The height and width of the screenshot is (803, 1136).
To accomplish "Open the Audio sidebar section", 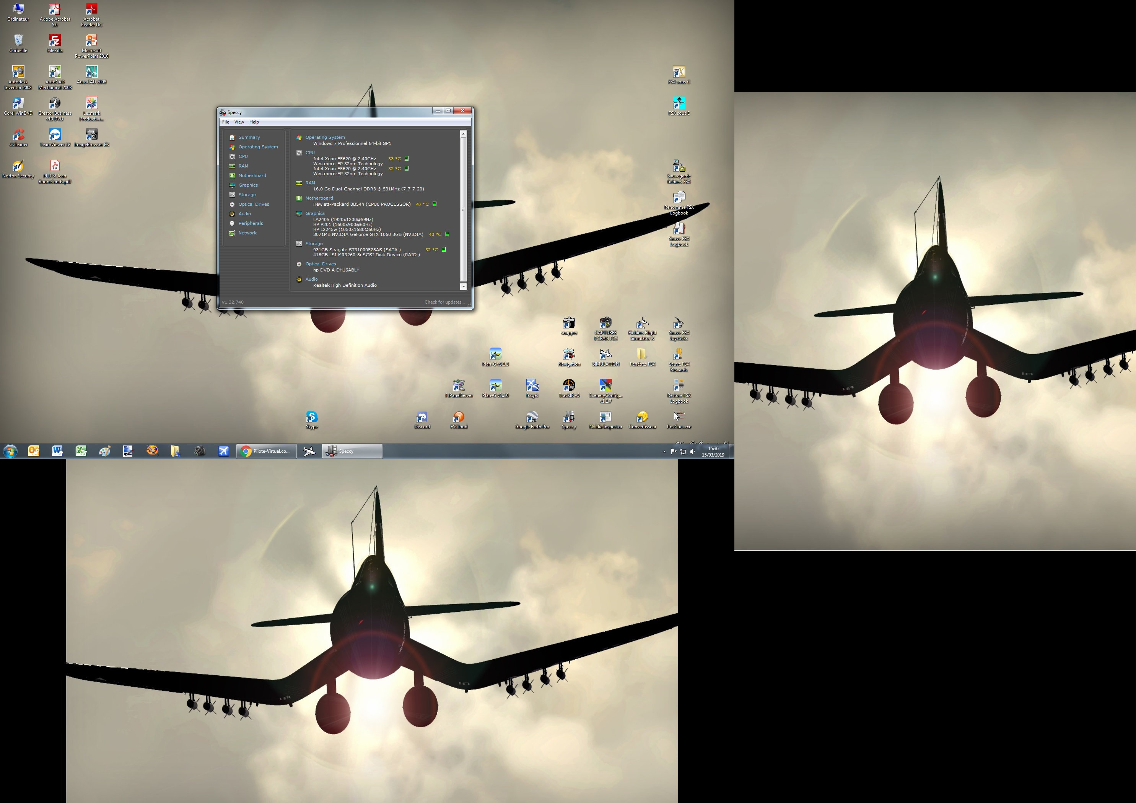I will (244, 214).
